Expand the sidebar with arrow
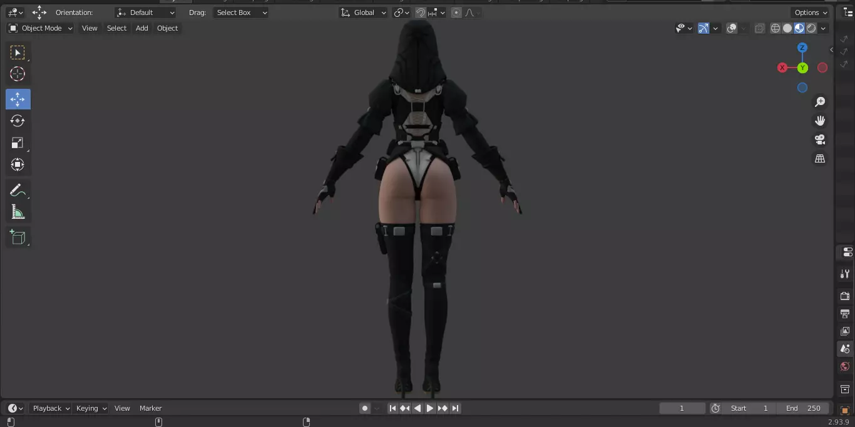 [832, 50]
